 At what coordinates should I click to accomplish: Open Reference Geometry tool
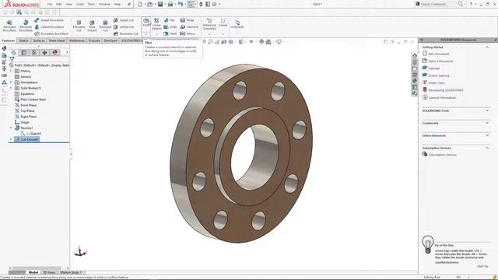[209, 24]
